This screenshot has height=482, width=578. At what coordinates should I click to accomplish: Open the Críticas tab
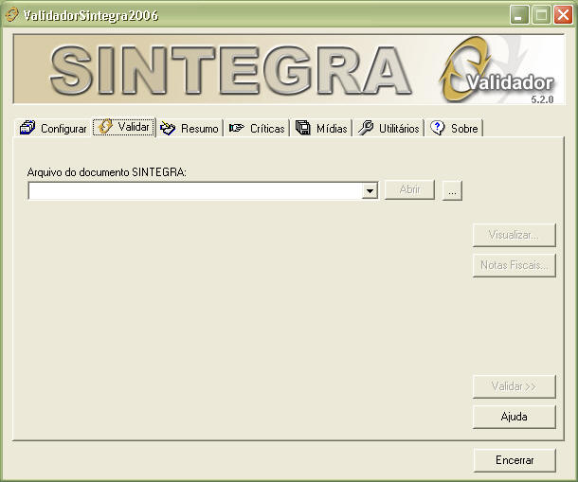[x=257, y=128]
